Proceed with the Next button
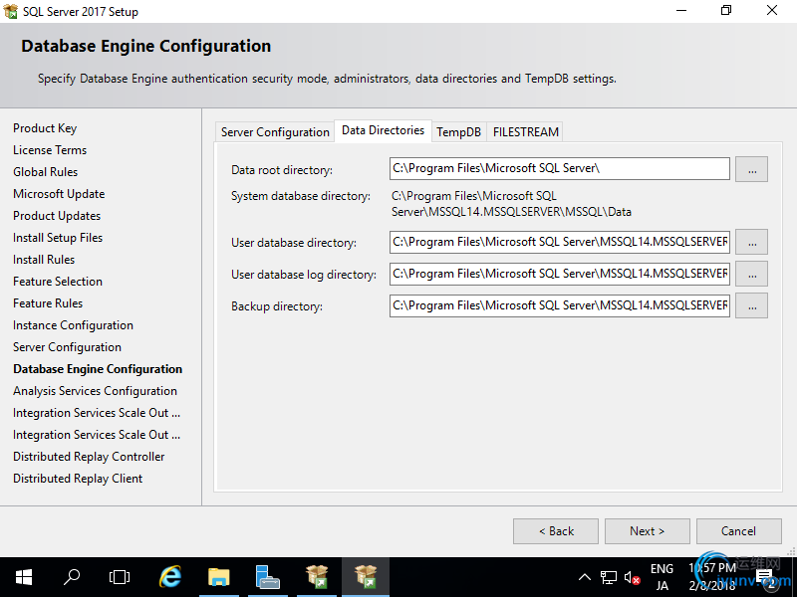 pyautogui.click(x=647, y=531)
